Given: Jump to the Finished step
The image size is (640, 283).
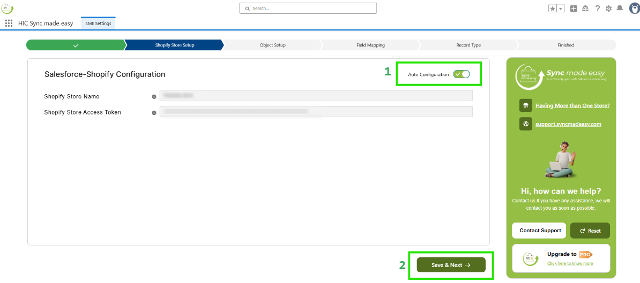Looking at the screenshot, I should [x=565, y=45].
